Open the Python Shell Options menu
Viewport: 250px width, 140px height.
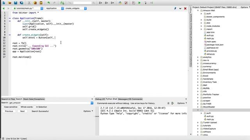[x=182, y=103]
